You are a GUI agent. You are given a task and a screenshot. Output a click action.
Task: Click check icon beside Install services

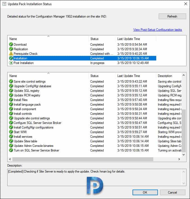click(x=11, y=136)
